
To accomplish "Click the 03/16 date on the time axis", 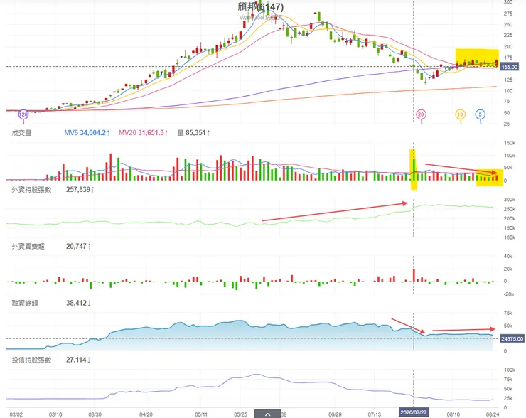I will click(x=55, y=414).
